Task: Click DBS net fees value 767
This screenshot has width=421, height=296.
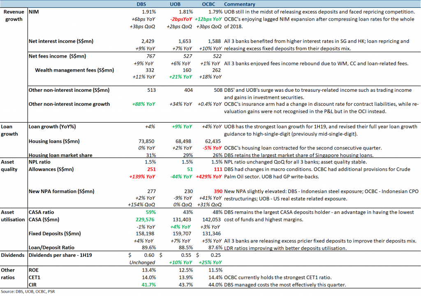Action: [150, 56]
